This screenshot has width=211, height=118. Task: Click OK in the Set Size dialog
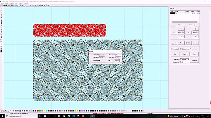pos(109,61)
